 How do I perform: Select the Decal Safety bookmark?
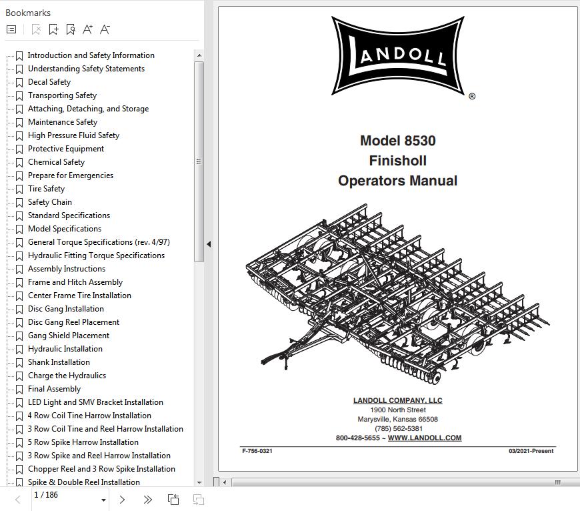pos(49,82)
